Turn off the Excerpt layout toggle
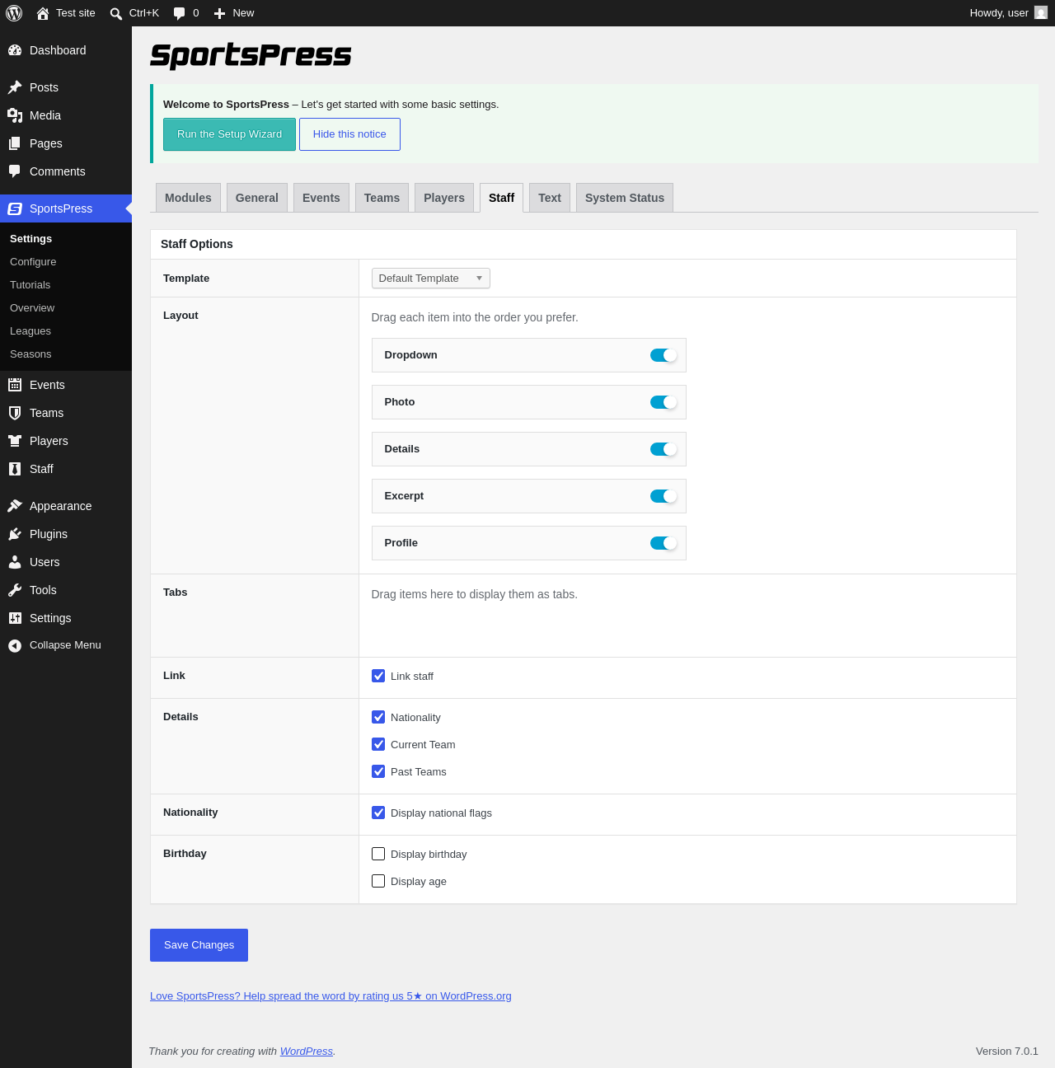The height and width of the screenshot is (1068, 1055). tap(663, 496)
